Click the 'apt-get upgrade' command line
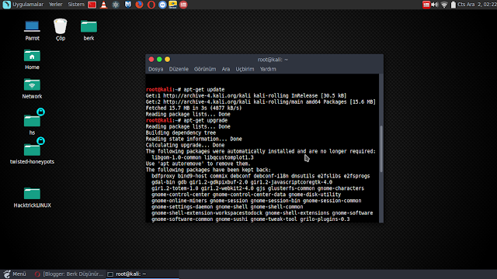This screenshot has width=497, height=279. [x=186, y=120]
